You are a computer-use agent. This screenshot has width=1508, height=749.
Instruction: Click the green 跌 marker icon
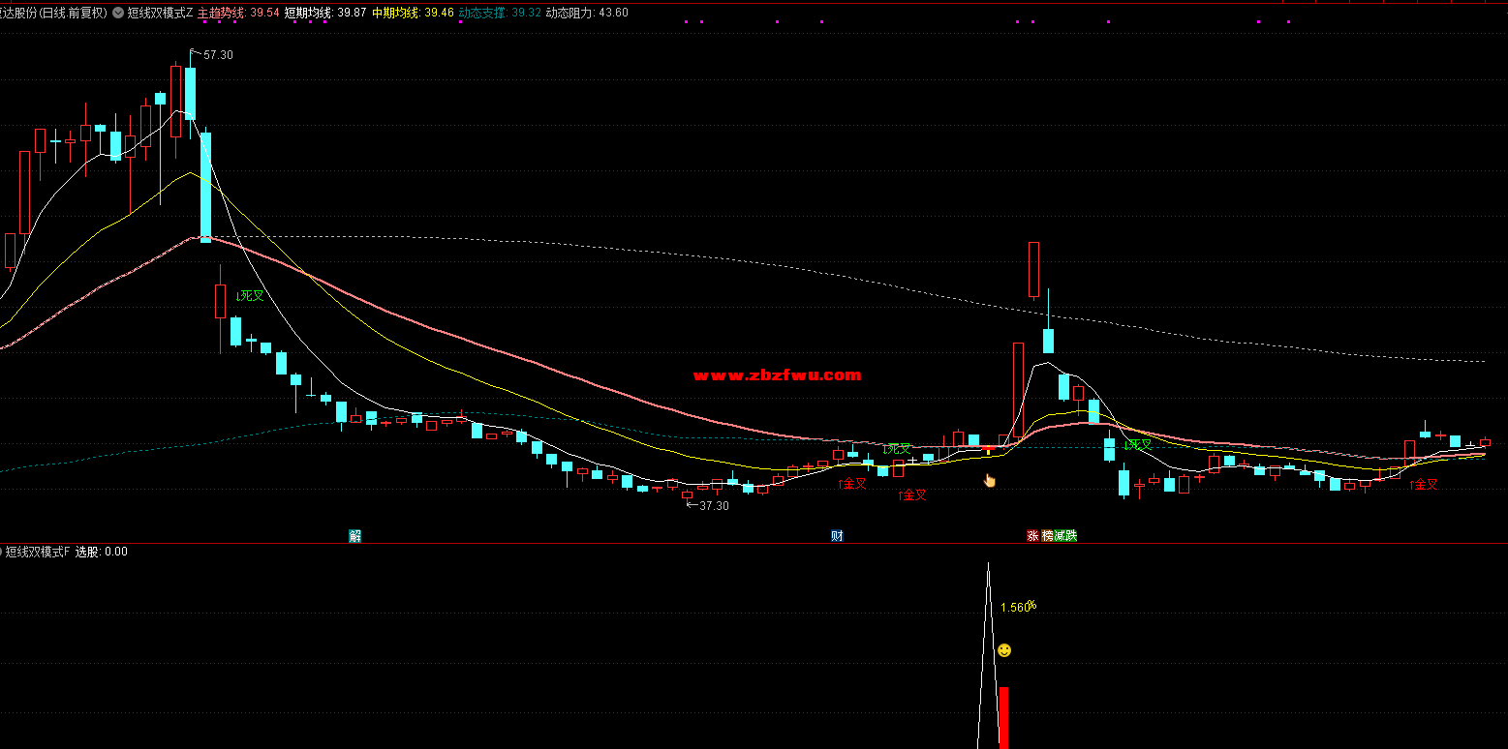pos(1070,536)
